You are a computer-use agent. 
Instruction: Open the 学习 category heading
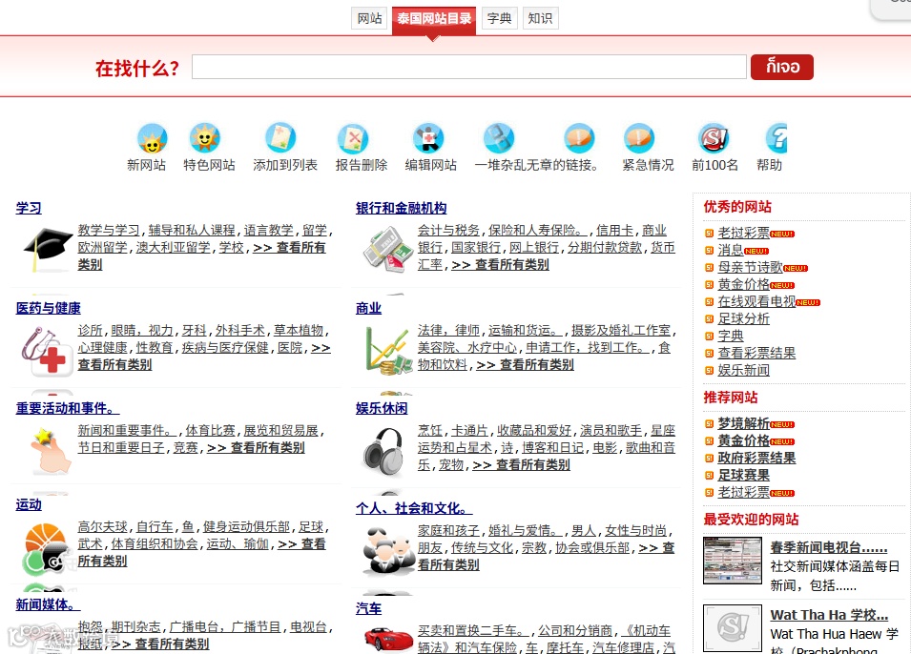(x=29, y=208)
